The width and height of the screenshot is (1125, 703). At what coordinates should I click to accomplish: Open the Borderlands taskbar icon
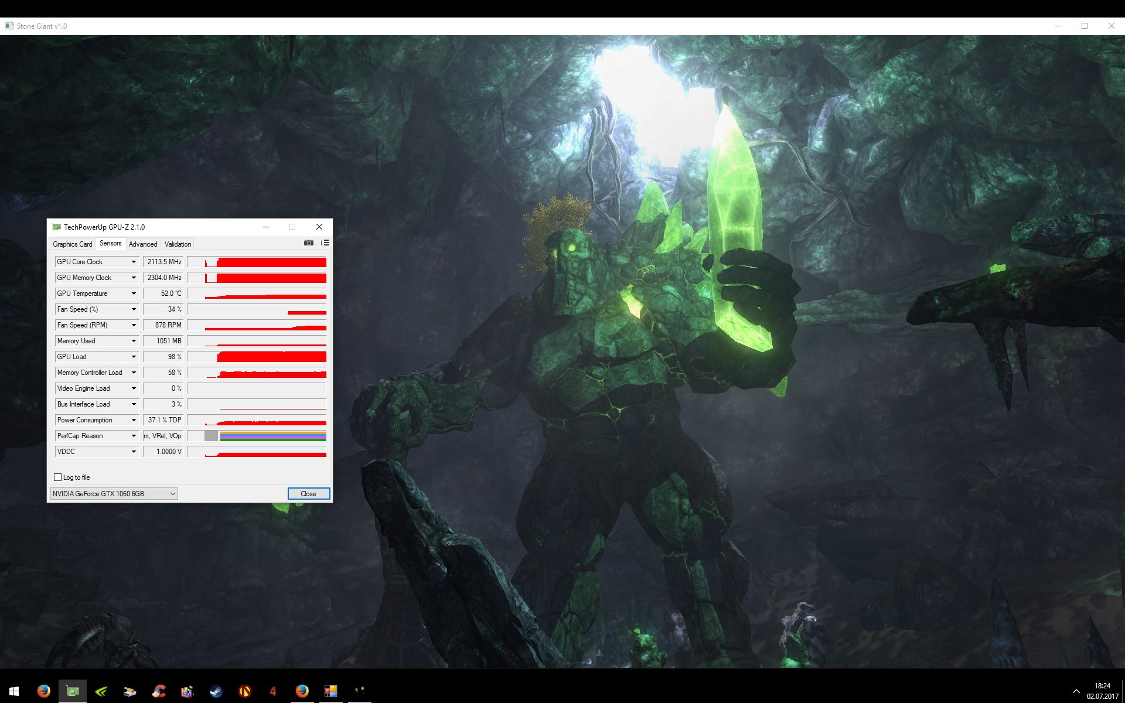tap(245, 691)
